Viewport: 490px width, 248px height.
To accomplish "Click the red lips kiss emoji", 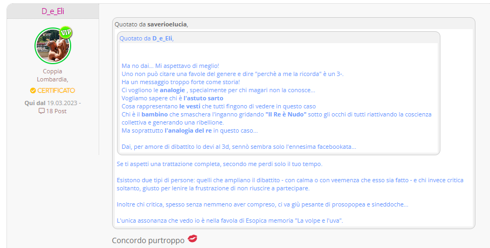I will pyautogui.click(x=192, y=239).
